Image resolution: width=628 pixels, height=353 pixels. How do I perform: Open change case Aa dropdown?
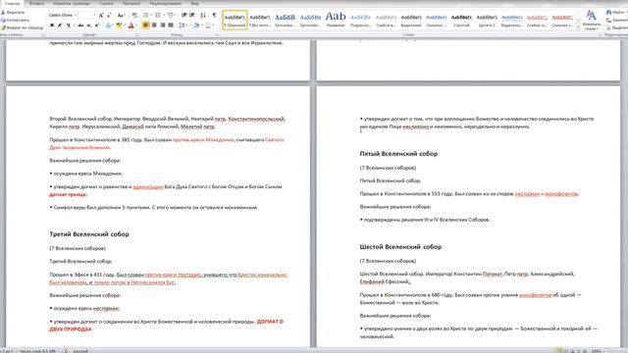click(x=121, y=16)
